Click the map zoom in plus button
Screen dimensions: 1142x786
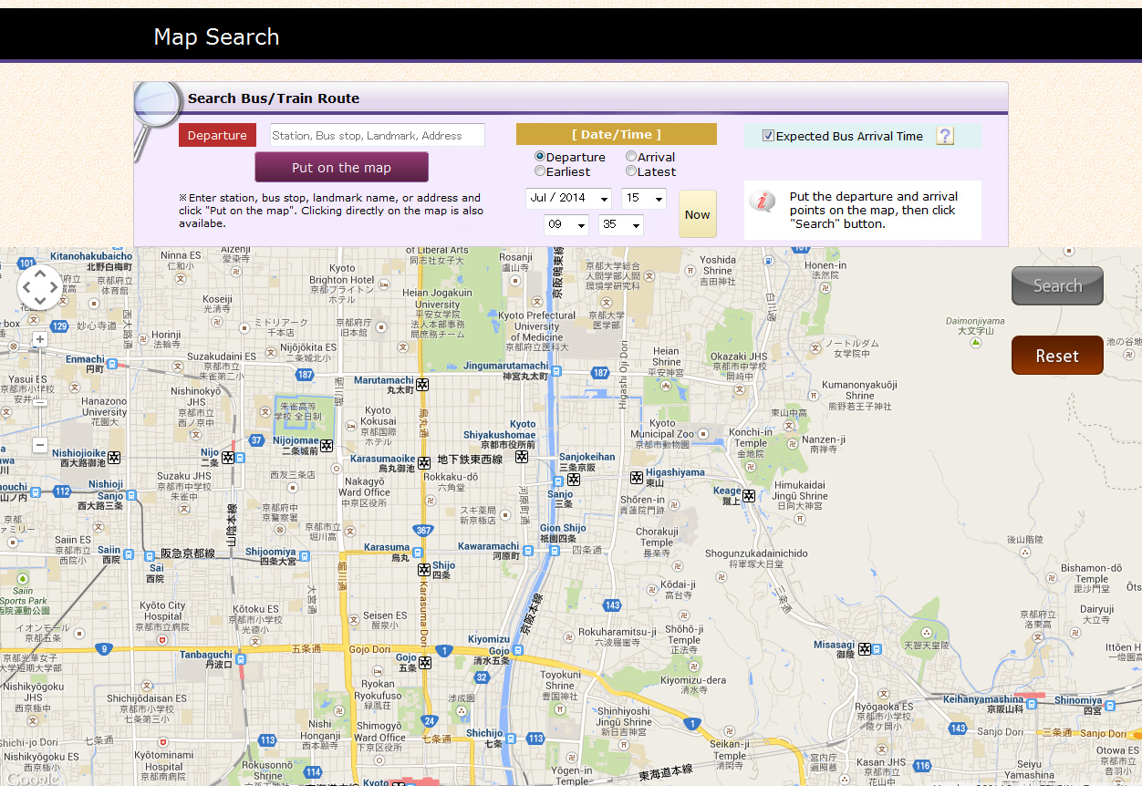39,339
